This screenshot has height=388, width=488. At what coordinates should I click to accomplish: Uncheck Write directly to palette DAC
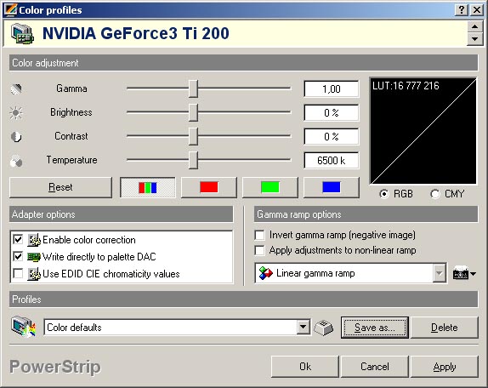[18, 257]
